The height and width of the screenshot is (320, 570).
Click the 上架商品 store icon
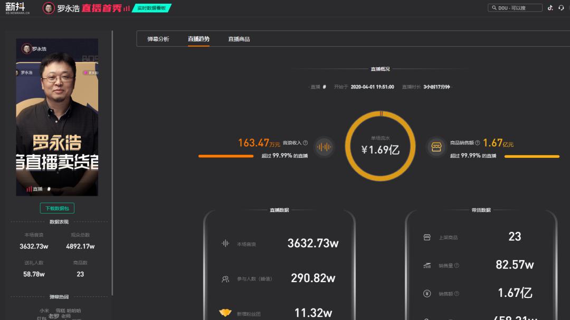[427, 237]
